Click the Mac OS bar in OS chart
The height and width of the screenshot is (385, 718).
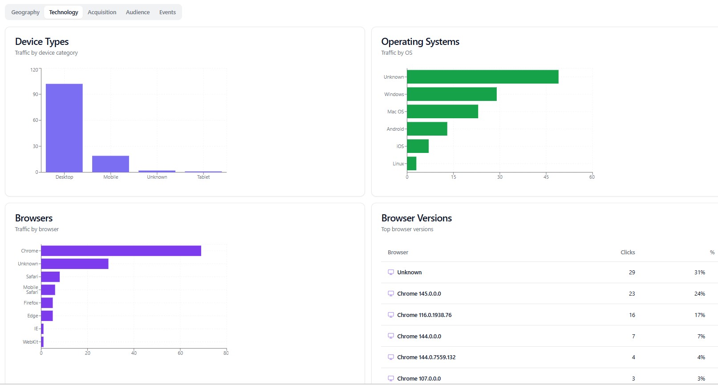442,112
